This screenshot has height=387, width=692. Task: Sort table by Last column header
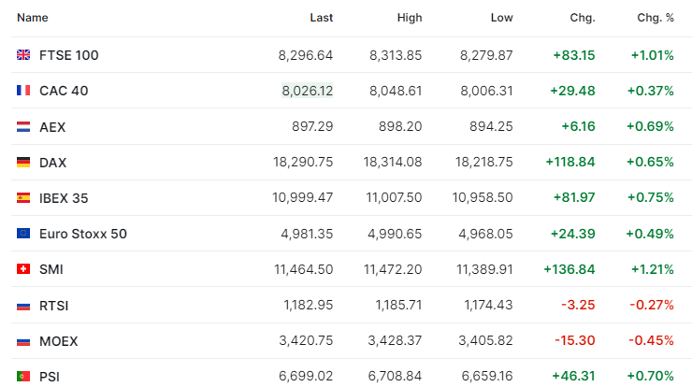[x=322, y=18]
